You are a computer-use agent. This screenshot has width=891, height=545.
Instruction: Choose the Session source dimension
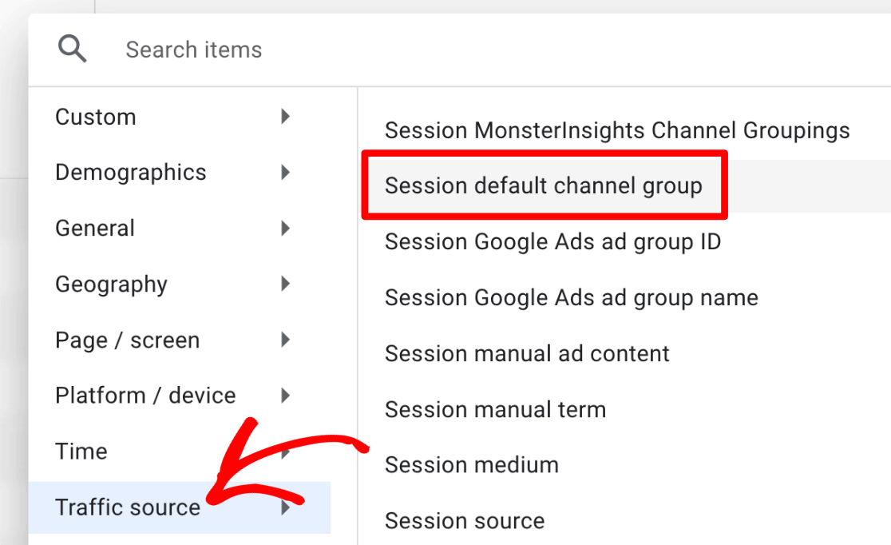[x=465, y=520]
